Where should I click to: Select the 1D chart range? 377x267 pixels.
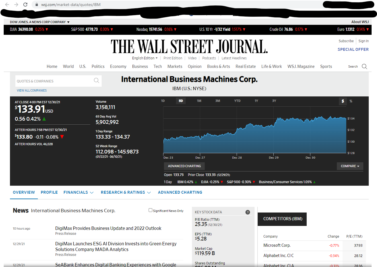pyautogui.click(x=163, y=101)
